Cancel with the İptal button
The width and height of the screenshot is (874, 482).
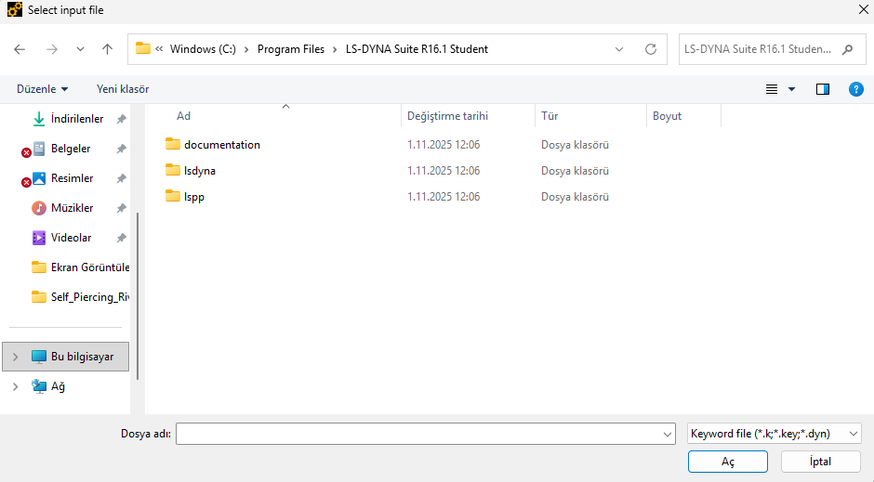pos(820,462)
